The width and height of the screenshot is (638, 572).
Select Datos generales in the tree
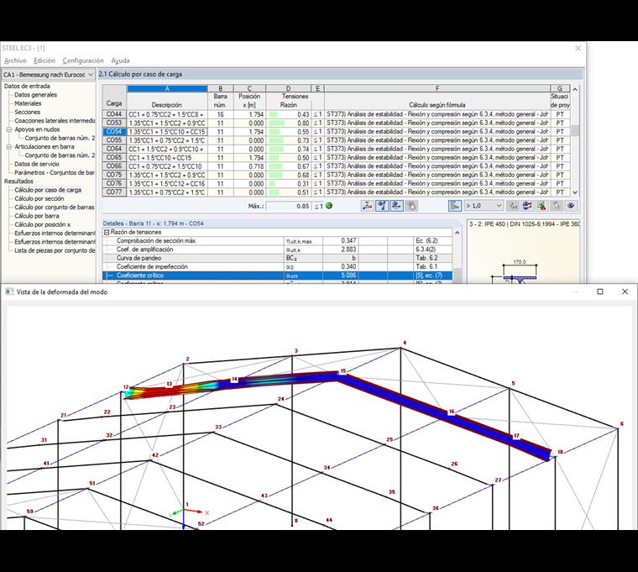(x=36, y=95)
